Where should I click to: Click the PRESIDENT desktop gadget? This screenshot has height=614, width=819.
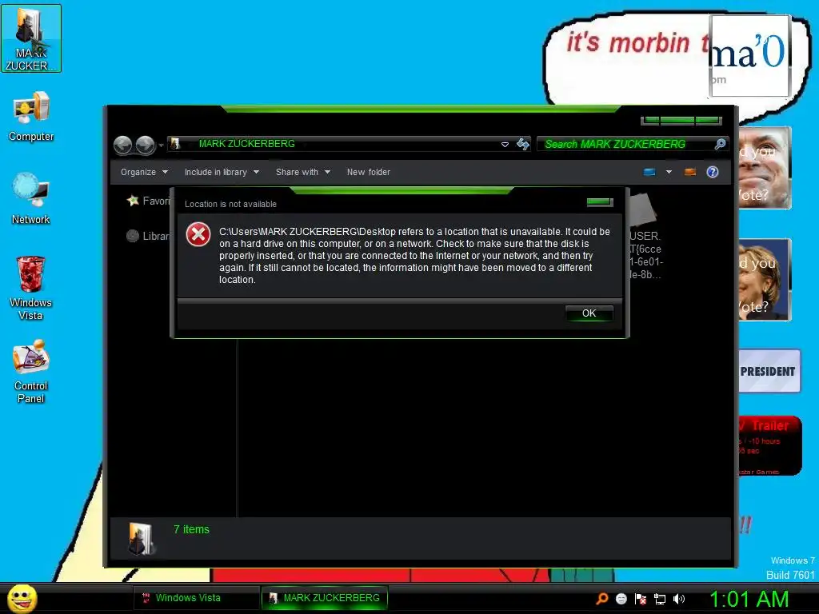point(769,371)
